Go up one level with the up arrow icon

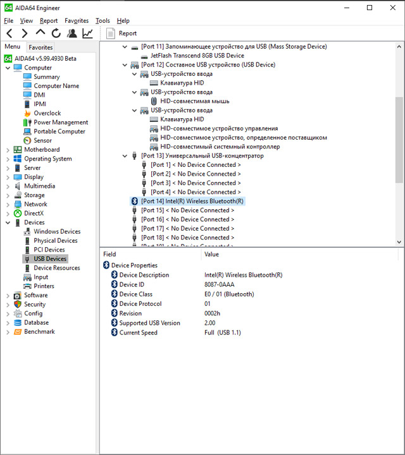coord(40,32)
